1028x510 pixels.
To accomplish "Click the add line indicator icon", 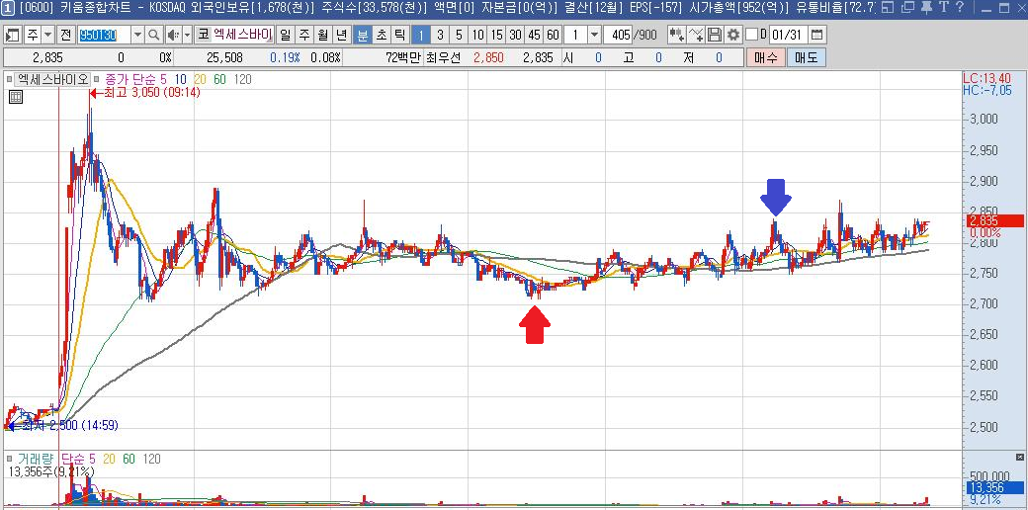I will pyautogui.click(x=696, y=35).
